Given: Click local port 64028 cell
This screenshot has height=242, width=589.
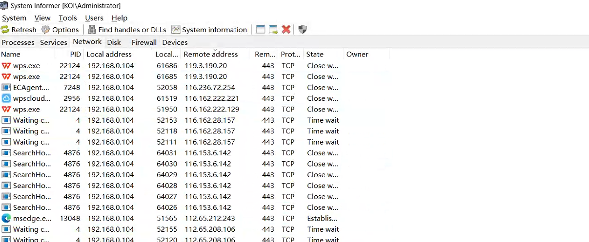Looking at the screenshot, I should click(167, 186).
